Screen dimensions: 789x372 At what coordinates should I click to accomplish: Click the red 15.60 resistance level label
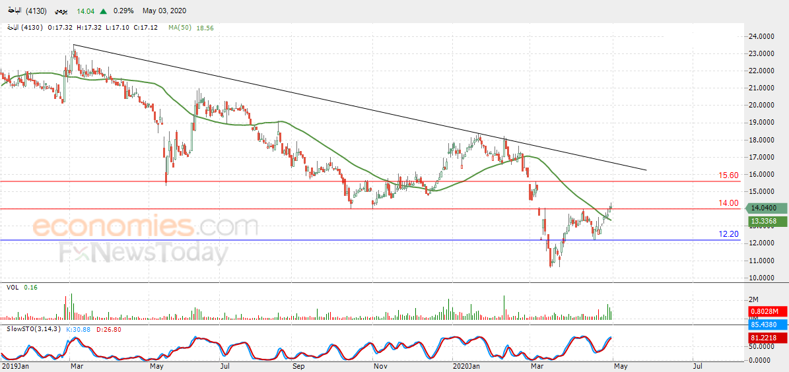point(730,175)
